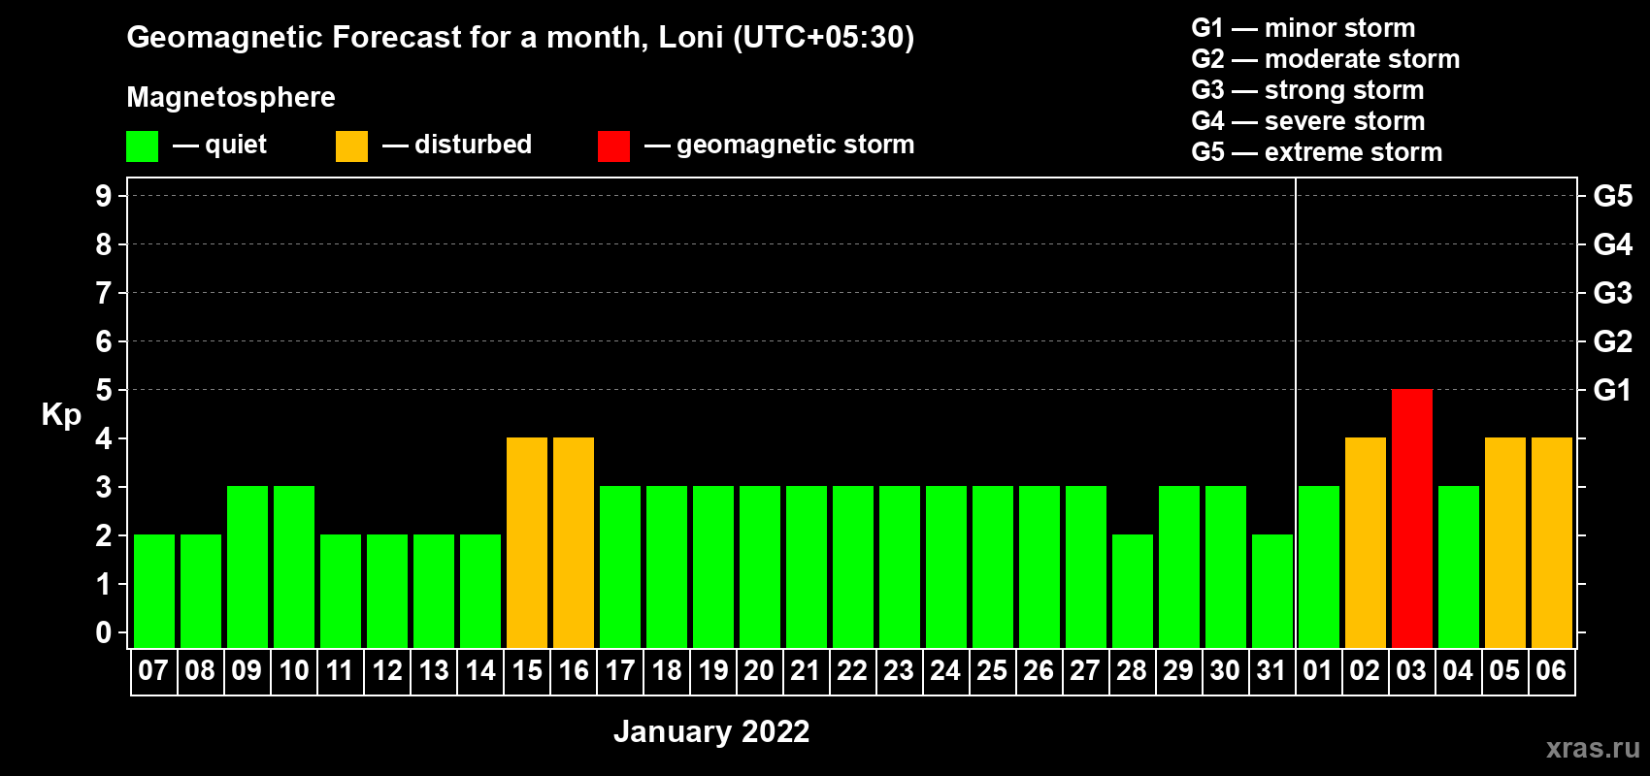This screenshot has height=776, width=1650.
Task: Click the 'disturbed' legend text
Action: 474,145
